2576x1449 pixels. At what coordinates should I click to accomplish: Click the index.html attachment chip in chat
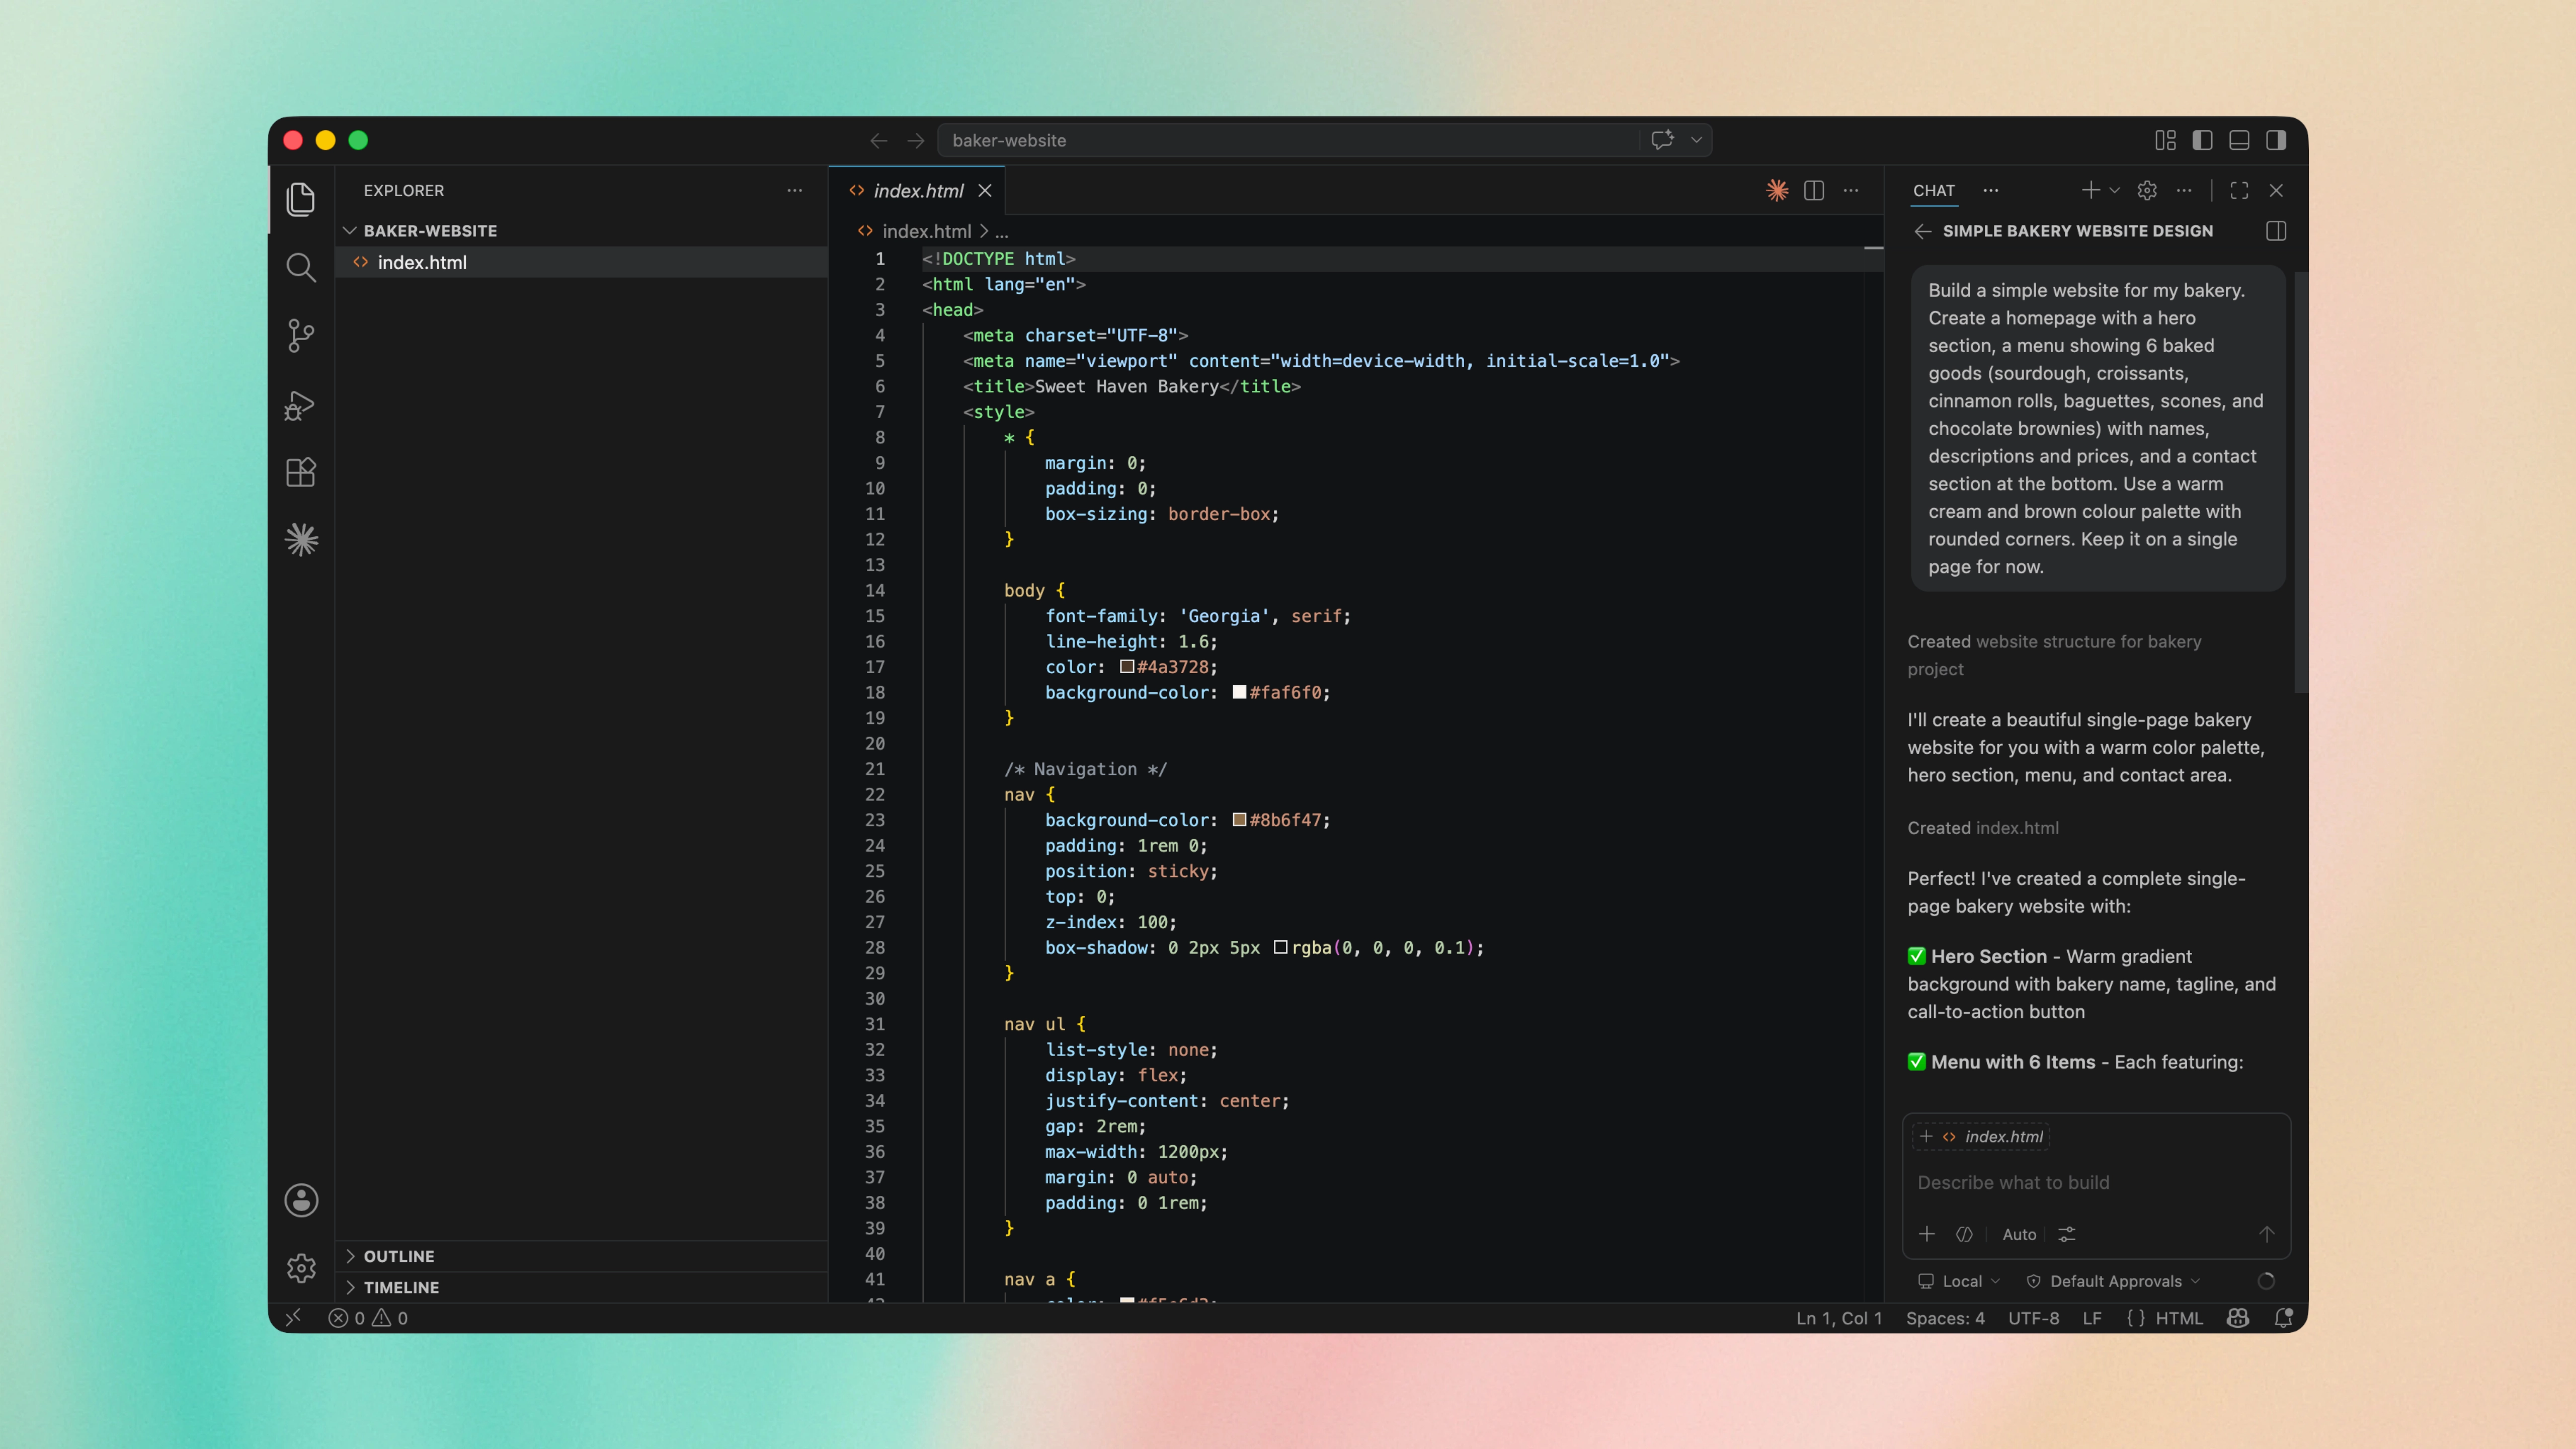1982,1137
